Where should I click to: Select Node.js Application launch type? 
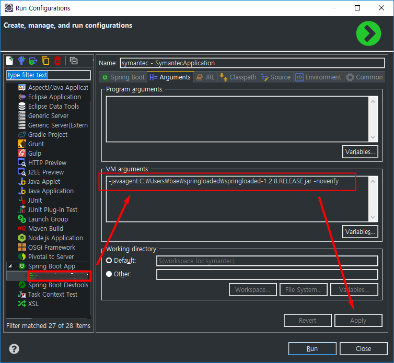(51, 238)
